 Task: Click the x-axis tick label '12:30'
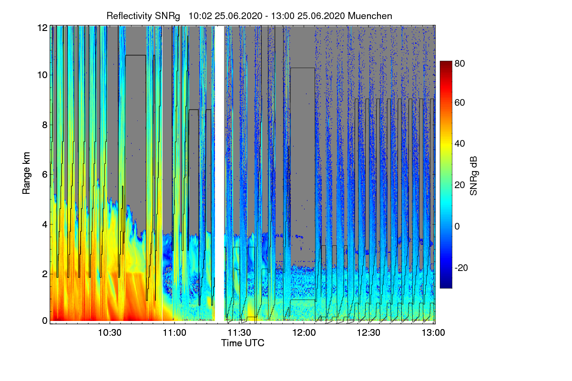click(x=368, y=332)
